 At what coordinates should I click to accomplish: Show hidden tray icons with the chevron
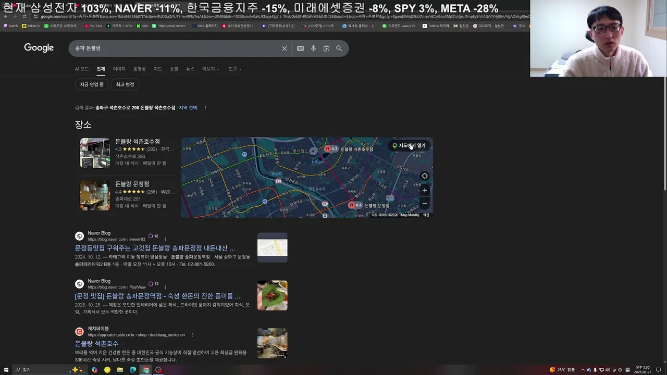(583, 370)
